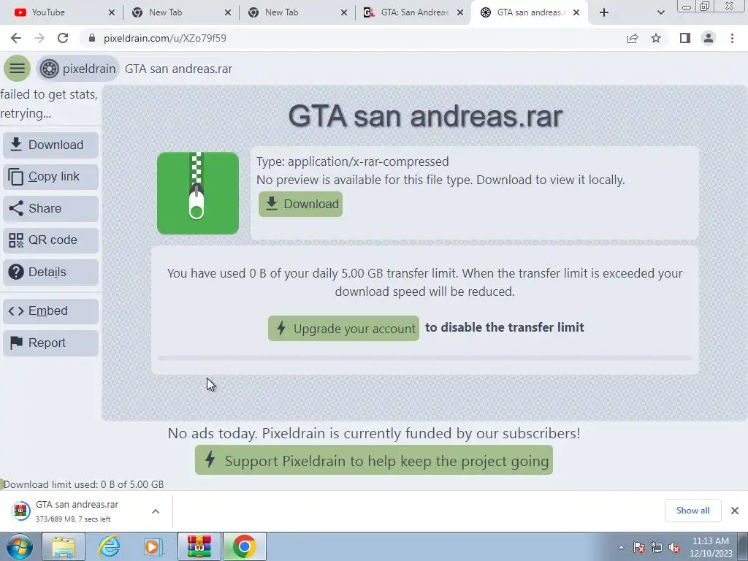The height and width of the screenshot is (561, 748).
Task: Click the pixeldrain logo button
Action: point(77,69)
